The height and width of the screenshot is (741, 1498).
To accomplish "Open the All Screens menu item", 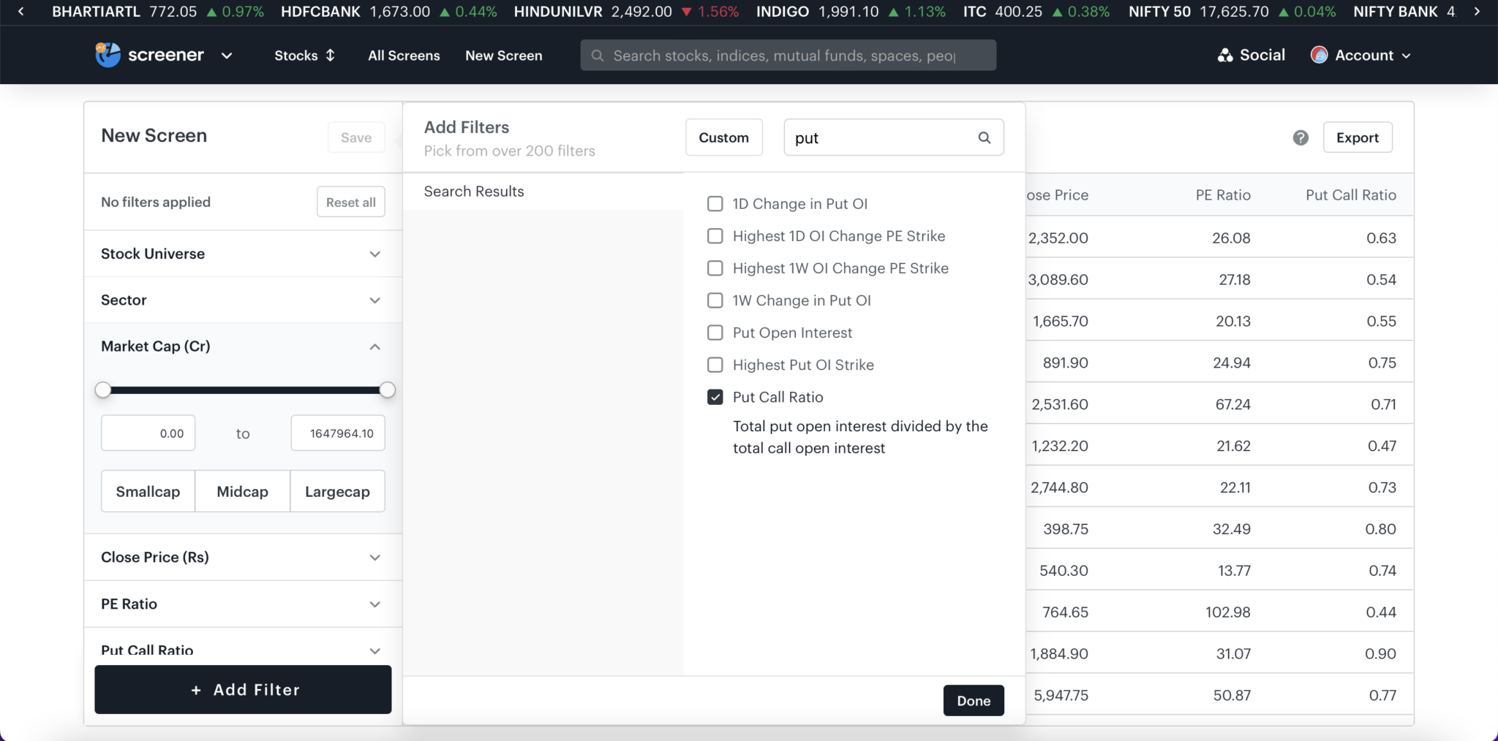I will pos(404,56).
